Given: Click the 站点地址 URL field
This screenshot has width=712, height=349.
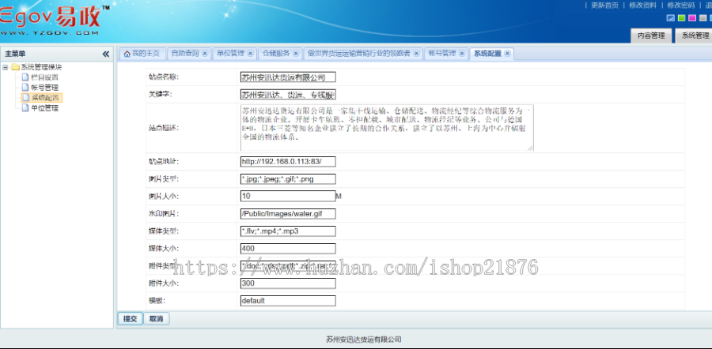Looking at the screenshot, I should click(x=288, y=161).
